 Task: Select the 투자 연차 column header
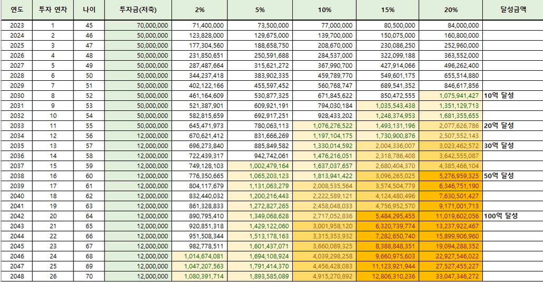pos(53,10)
